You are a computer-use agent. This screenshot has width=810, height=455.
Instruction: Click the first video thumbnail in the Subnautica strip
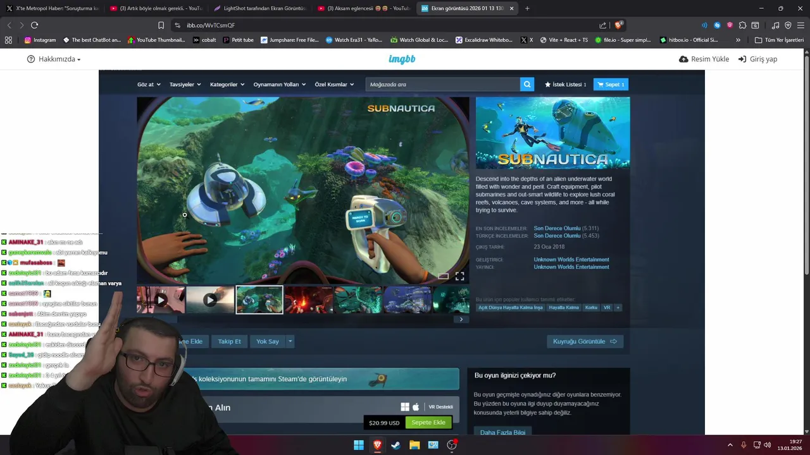[x=161, y=300]
